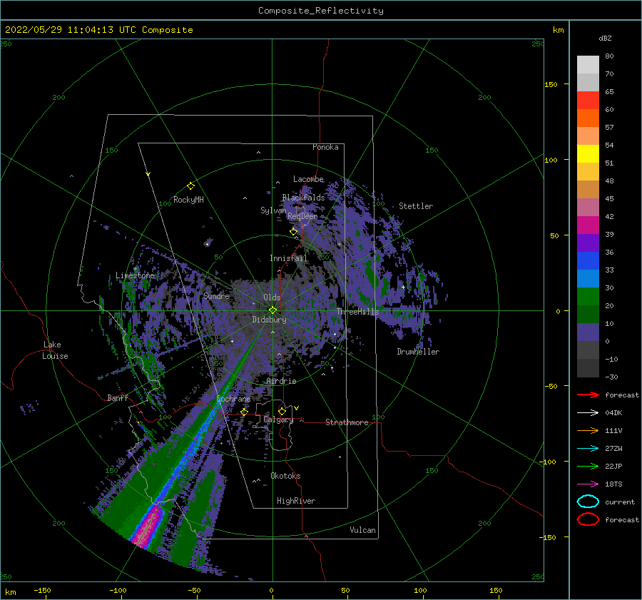Click the yellow diamond marker near RedDeer
642x600 pixels.
point(293,232)
